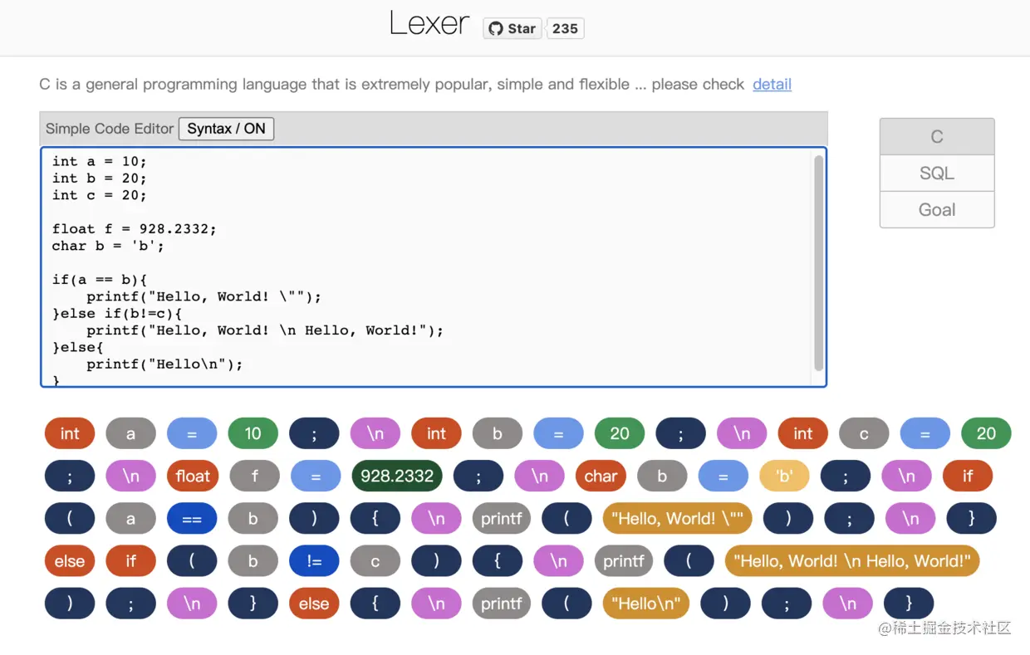Select the float keyword token
1030x655 pixels.
(193, 476)
